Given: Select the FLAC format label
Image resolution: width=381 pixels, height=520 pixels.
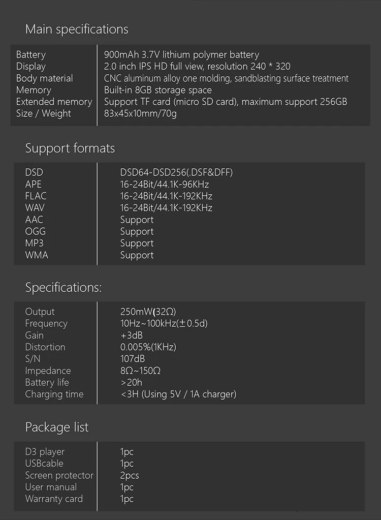Looking at the screenshot, I should click(36, 196).
